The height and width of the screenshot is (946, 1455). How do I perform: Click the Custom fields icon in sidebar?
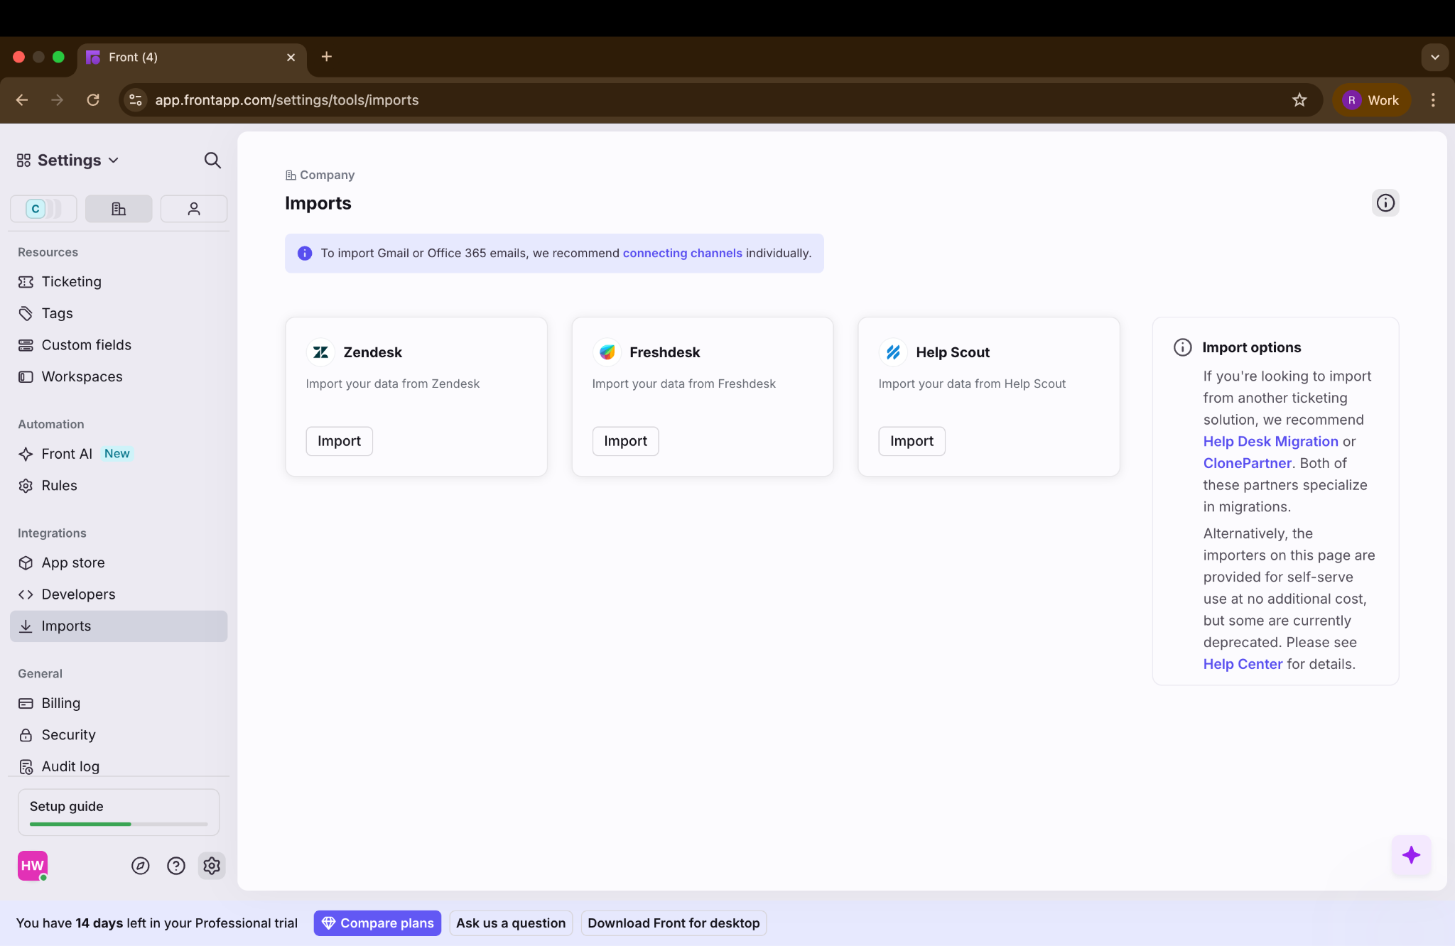26,344
